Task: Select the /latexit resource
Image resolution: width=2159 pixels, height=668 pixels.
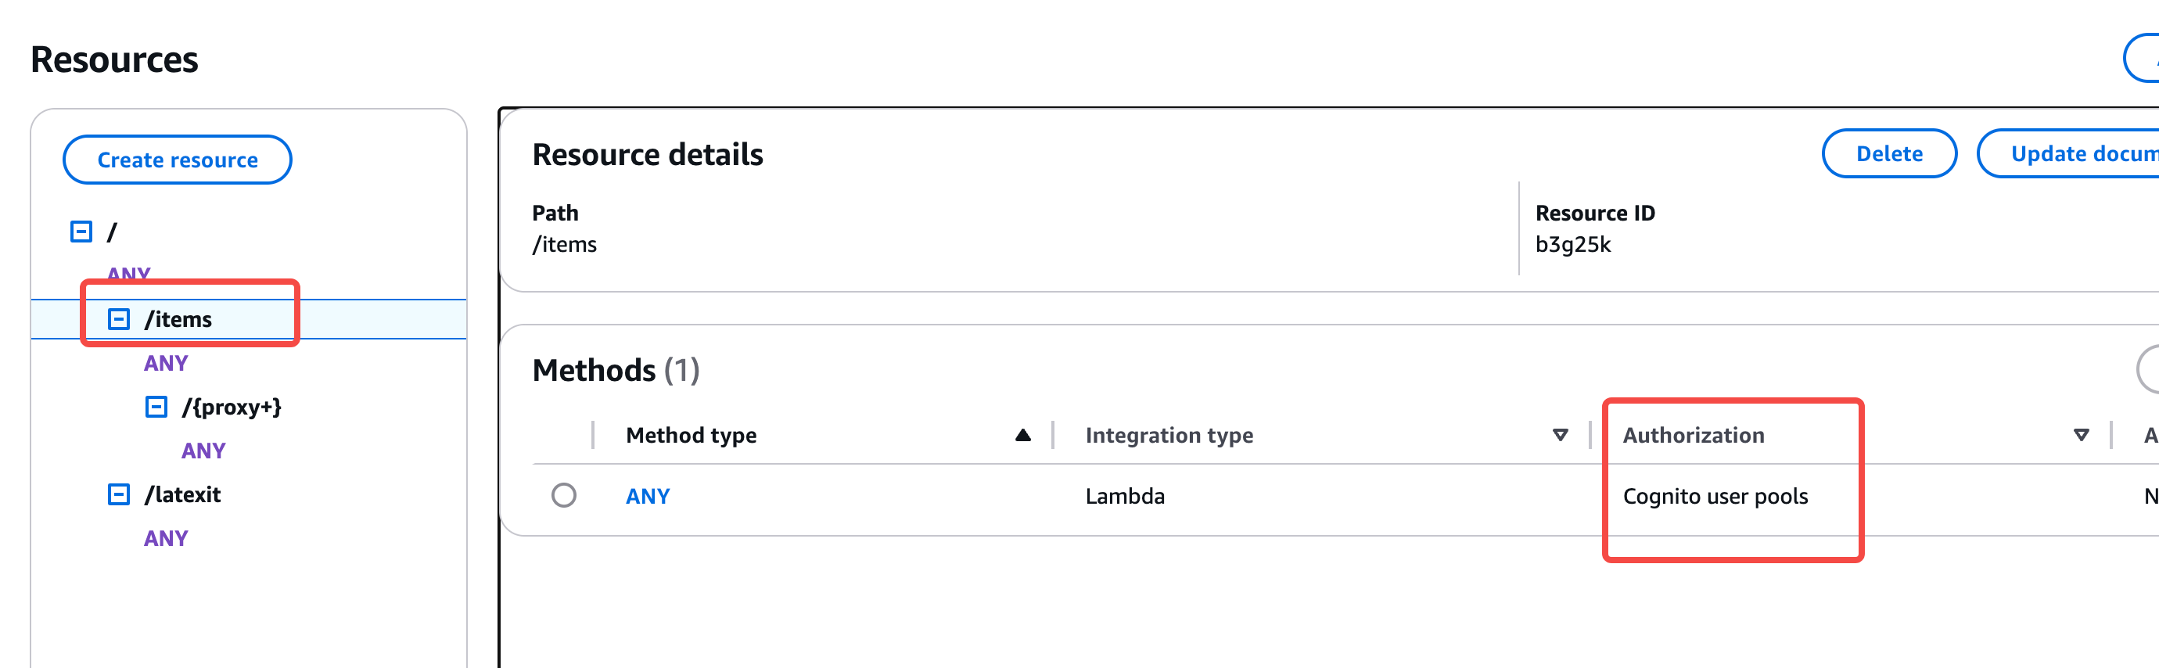Action: coord(183,494)
